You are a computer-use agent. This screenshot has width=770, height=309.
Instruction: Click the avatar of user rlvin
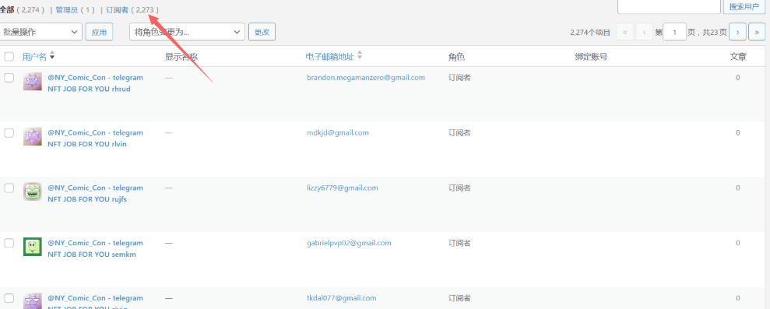(33, 136)
